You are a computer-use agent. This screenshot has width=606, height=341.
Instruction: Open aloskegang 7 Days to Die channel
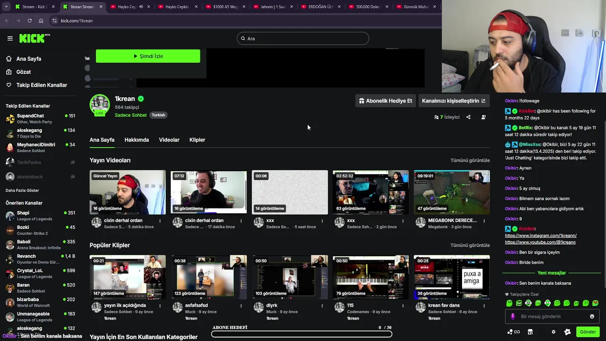[x=40, y=133]
